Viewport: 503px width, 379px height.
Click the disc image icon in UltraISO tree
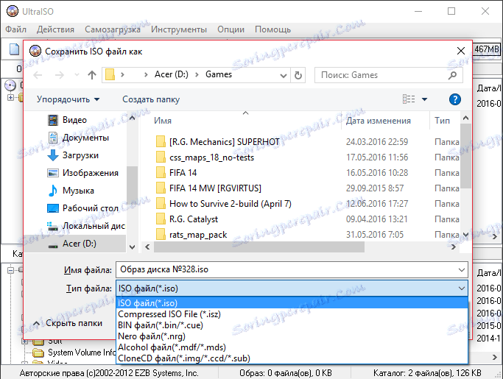click(x=10, y=85)
